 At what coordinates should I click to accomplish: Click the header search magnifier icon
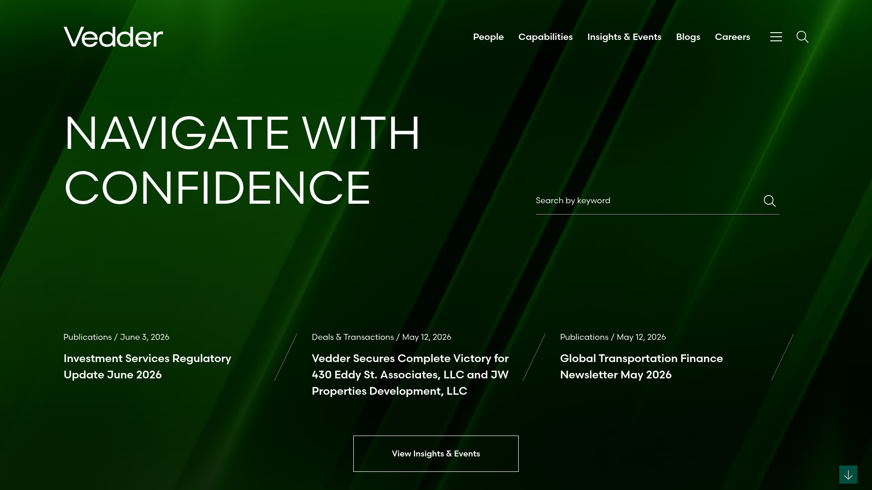(x=803, y=37)
